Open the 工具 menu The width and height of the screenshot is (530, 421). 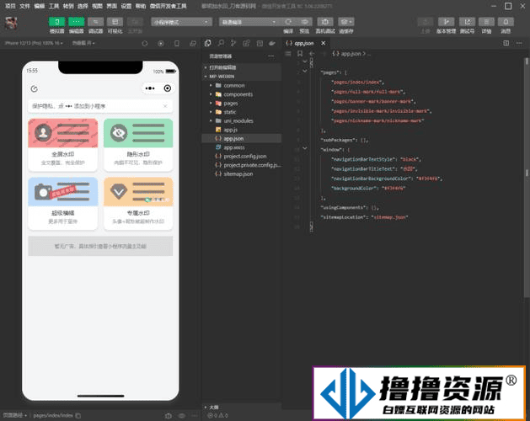click(54, 6)
